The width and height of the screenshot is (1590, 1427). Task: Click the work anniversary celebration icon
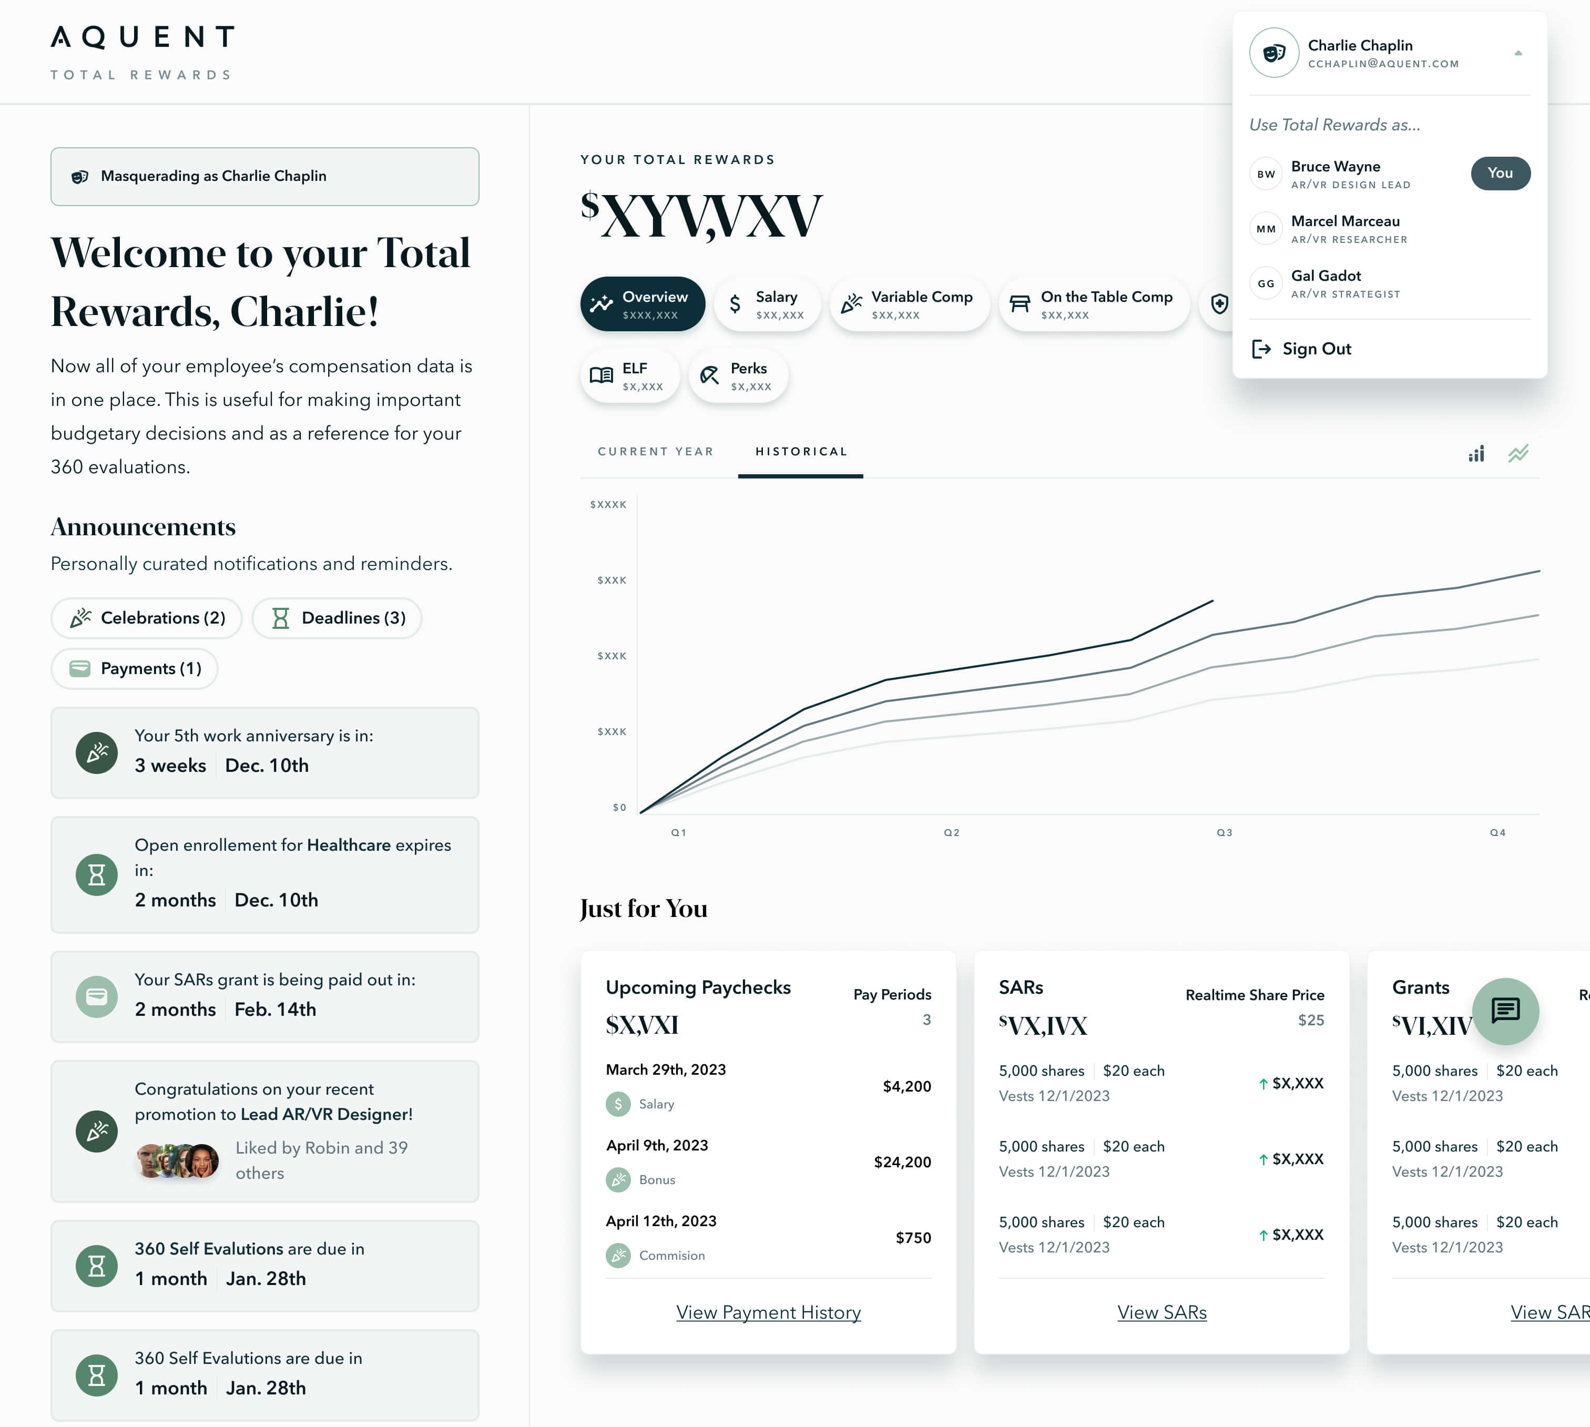click(x=96, y=753)
